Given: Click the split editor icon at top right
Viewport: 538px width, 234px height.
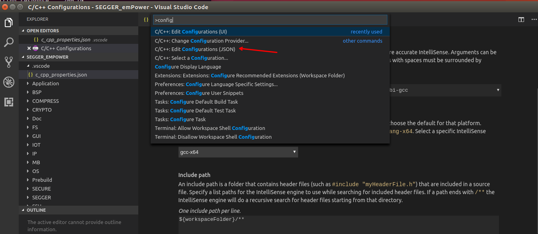Looking at the screenshot, I should click(x=521, y=20).
